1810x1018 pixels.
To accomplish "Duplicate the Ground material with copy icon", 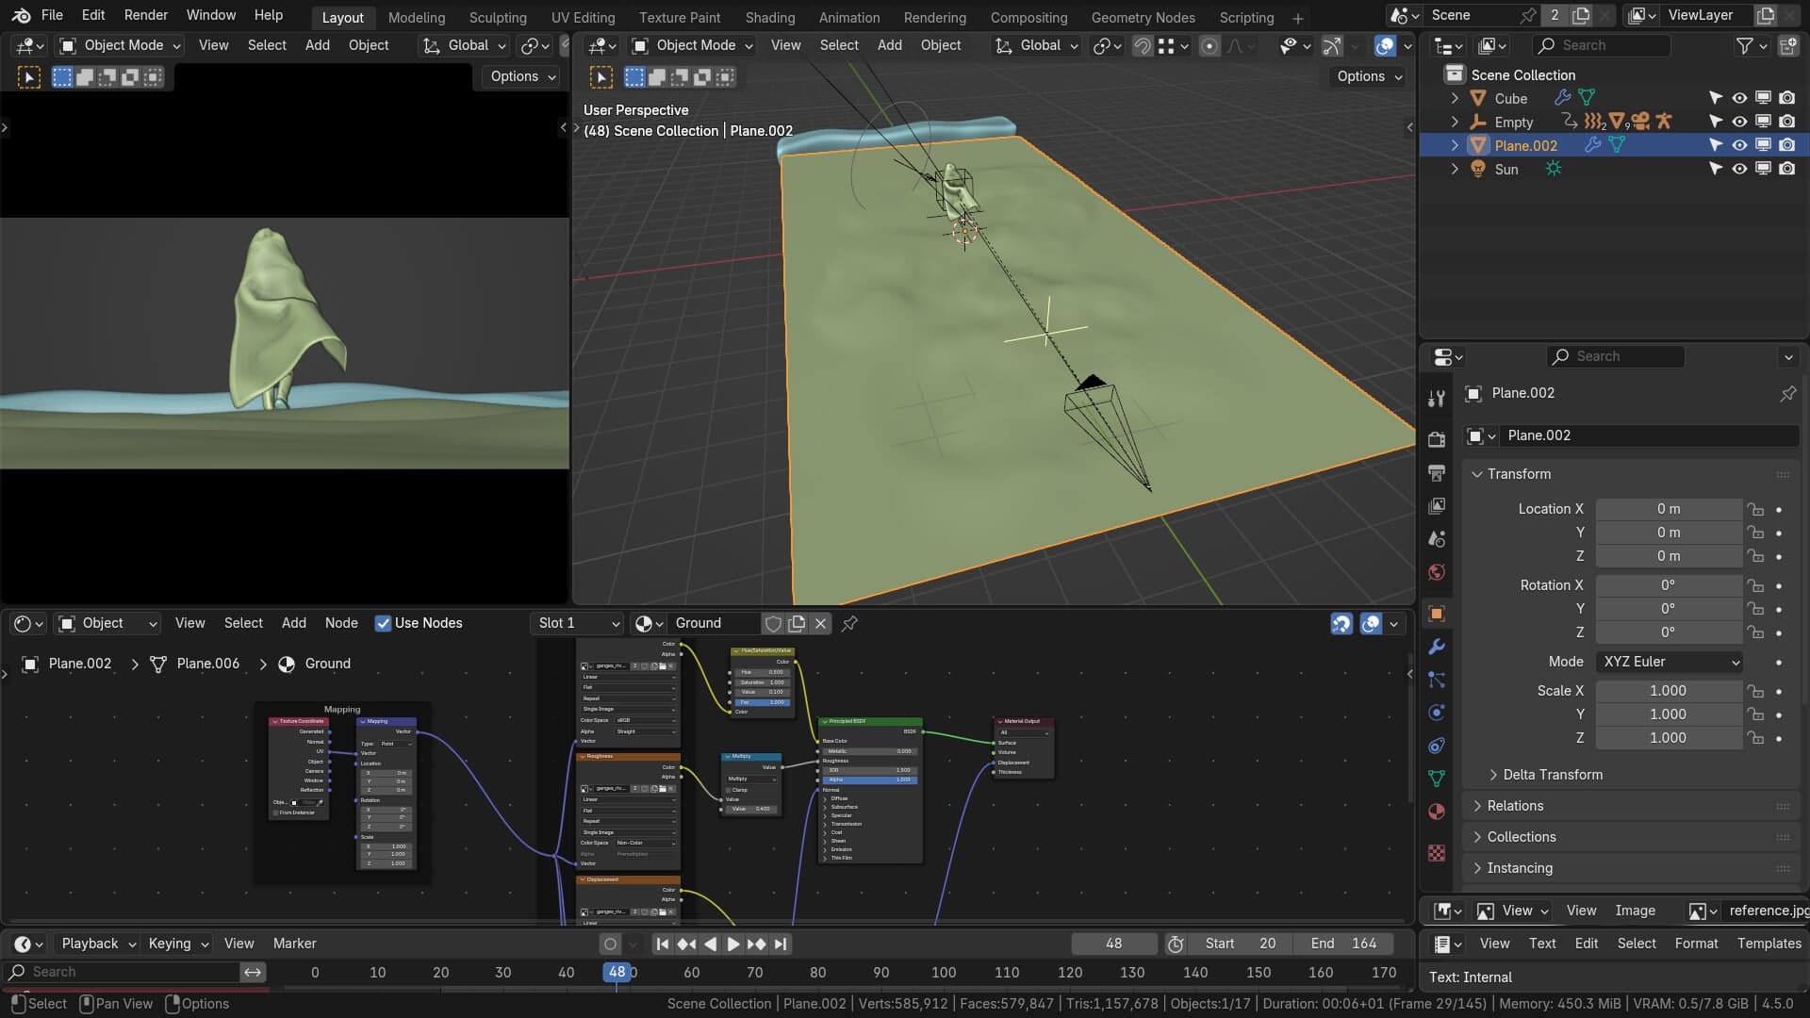I will (797, 623).
